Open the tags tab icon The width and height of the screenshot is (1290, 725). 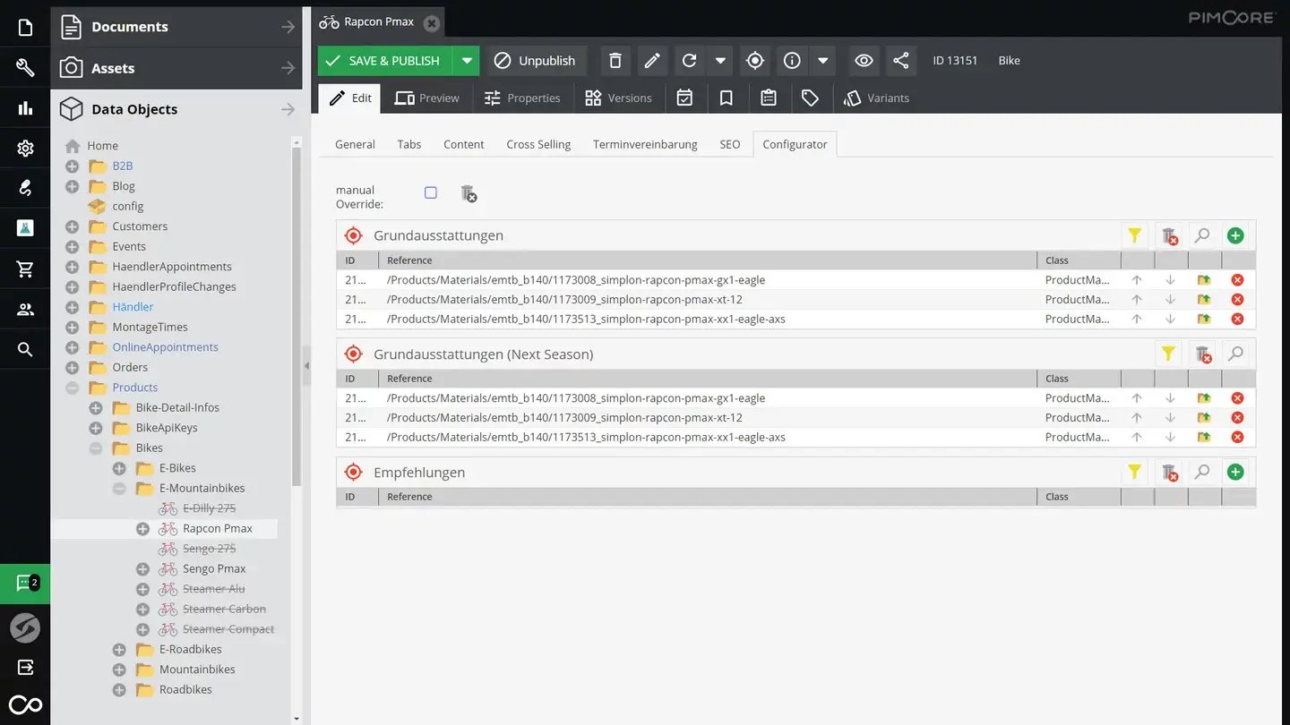point(810,98)
